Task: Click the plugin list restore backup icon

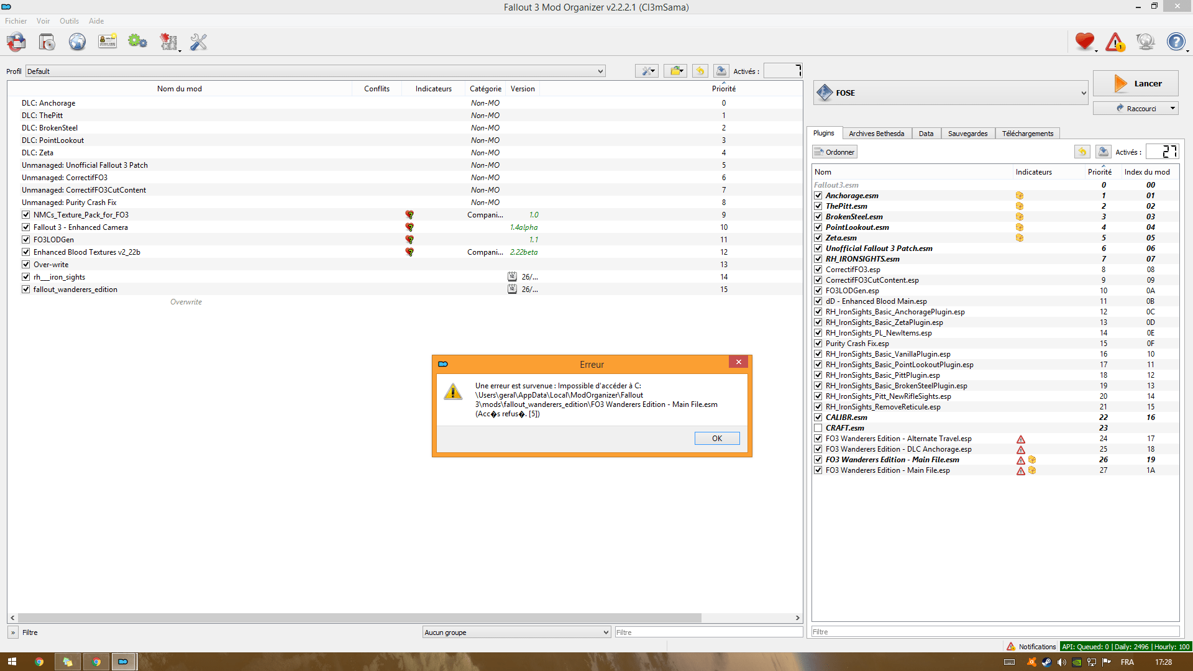Action: [x=1082, y=152]
